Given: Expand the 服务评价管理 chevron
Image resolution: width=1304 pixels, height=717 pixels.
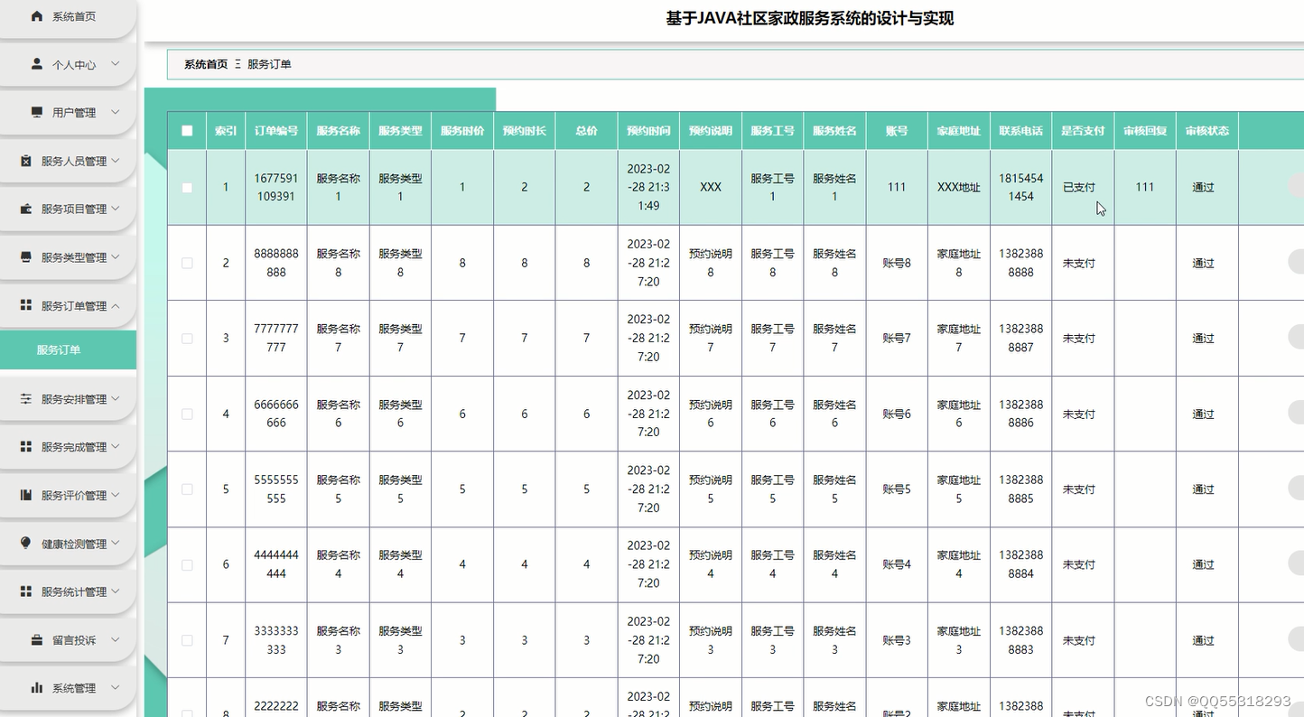Looking at the screenshot, I should point(116,495).
